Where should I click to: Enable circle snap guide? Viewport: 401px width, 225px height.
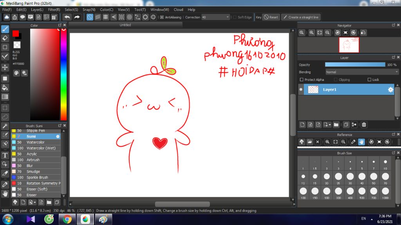[x=129, y=17]
